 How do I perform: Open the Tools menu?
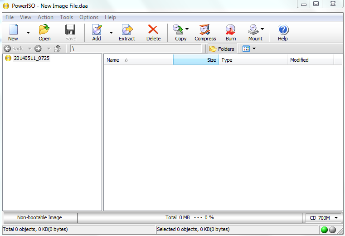pos(66,17)
